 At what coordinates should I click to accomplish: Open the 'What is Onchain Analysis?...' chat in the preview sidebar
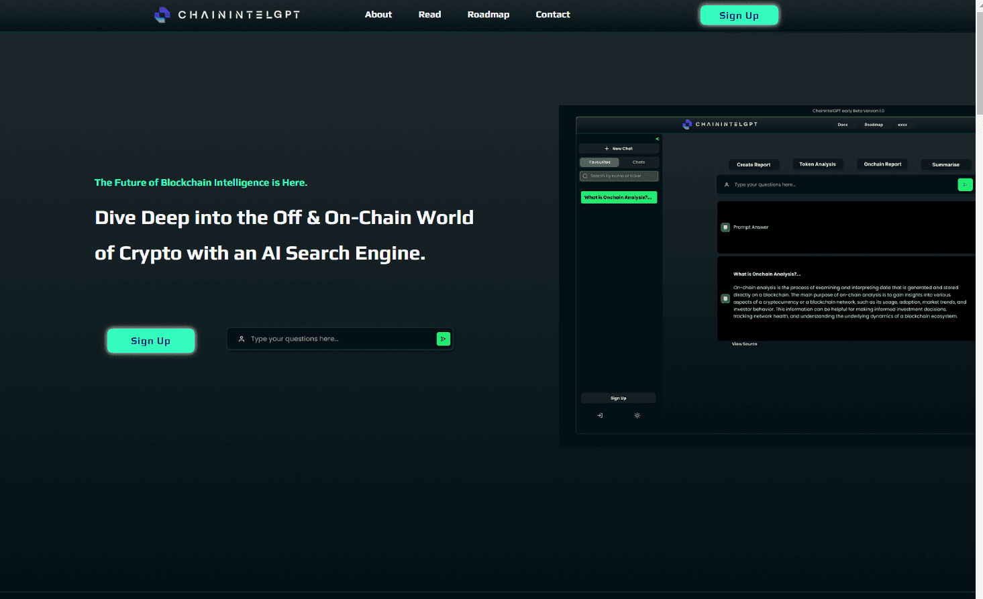(619, 197)
